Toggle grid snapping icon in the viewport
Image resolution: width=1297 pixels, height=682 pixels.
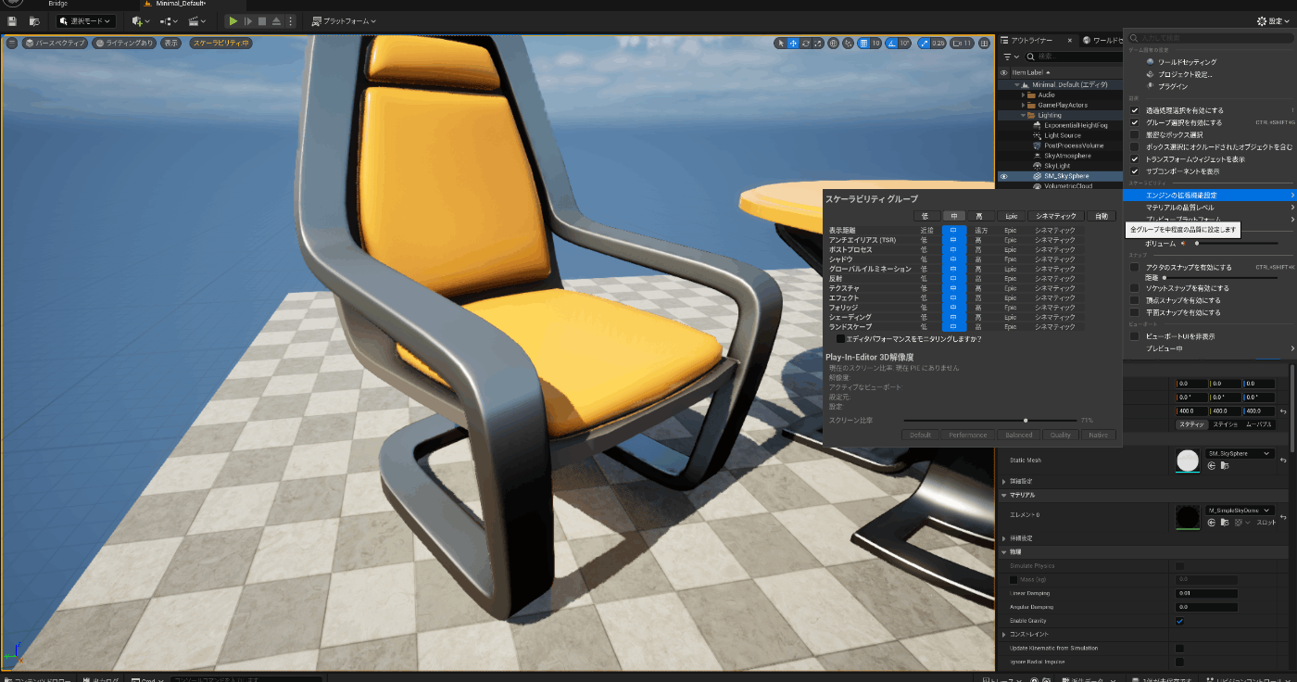point(863,43)
